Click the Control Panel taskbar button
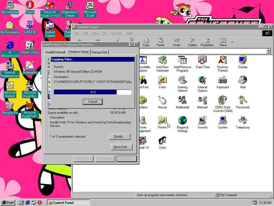 tap(68, 203)
